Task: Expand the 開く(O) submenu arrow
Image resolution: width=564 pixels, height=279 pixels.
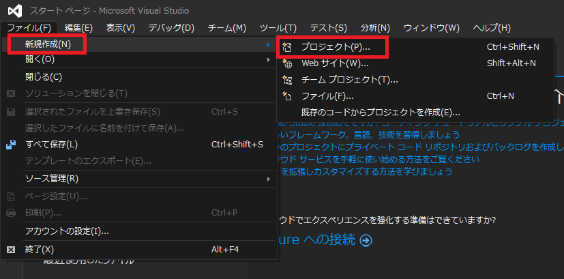Action: (268, 59)
